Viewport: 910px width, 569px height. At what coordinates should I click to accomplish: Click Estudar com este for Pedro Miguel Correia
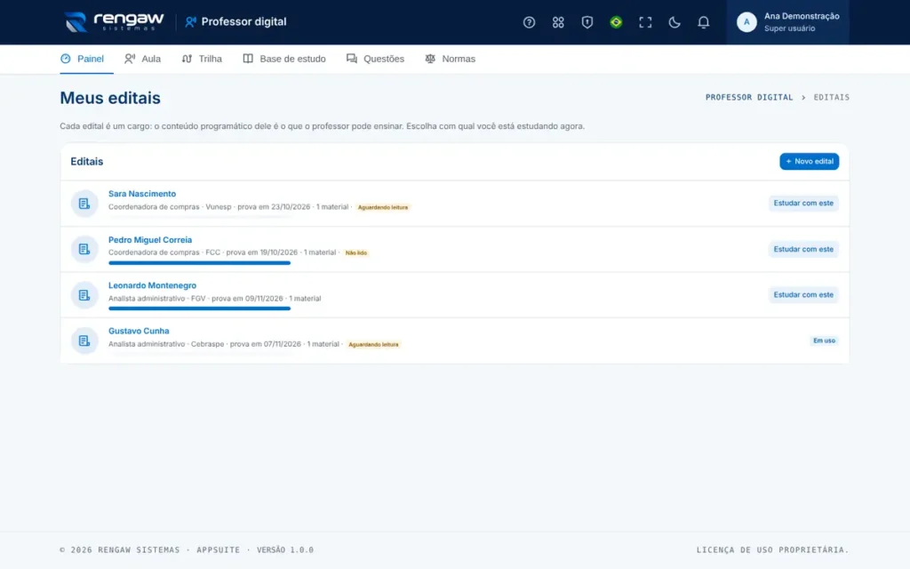(x=803, y=249)
